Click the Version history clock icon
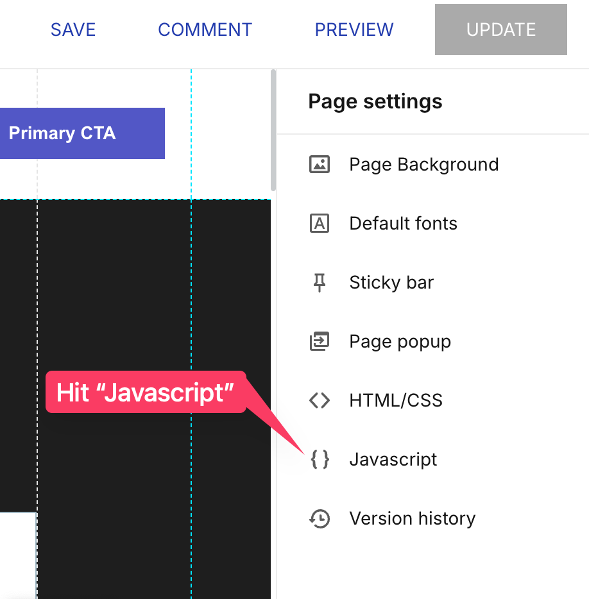This screenshot has height=599, width=589. click(319, 518)
